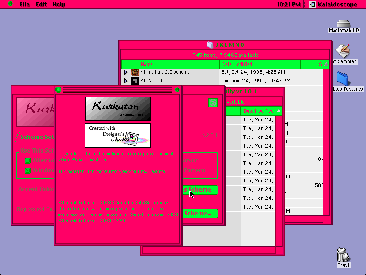The image size is (366, 275).
Task: Sort JKLMNO window by Name column
Action: pos(170,64)
